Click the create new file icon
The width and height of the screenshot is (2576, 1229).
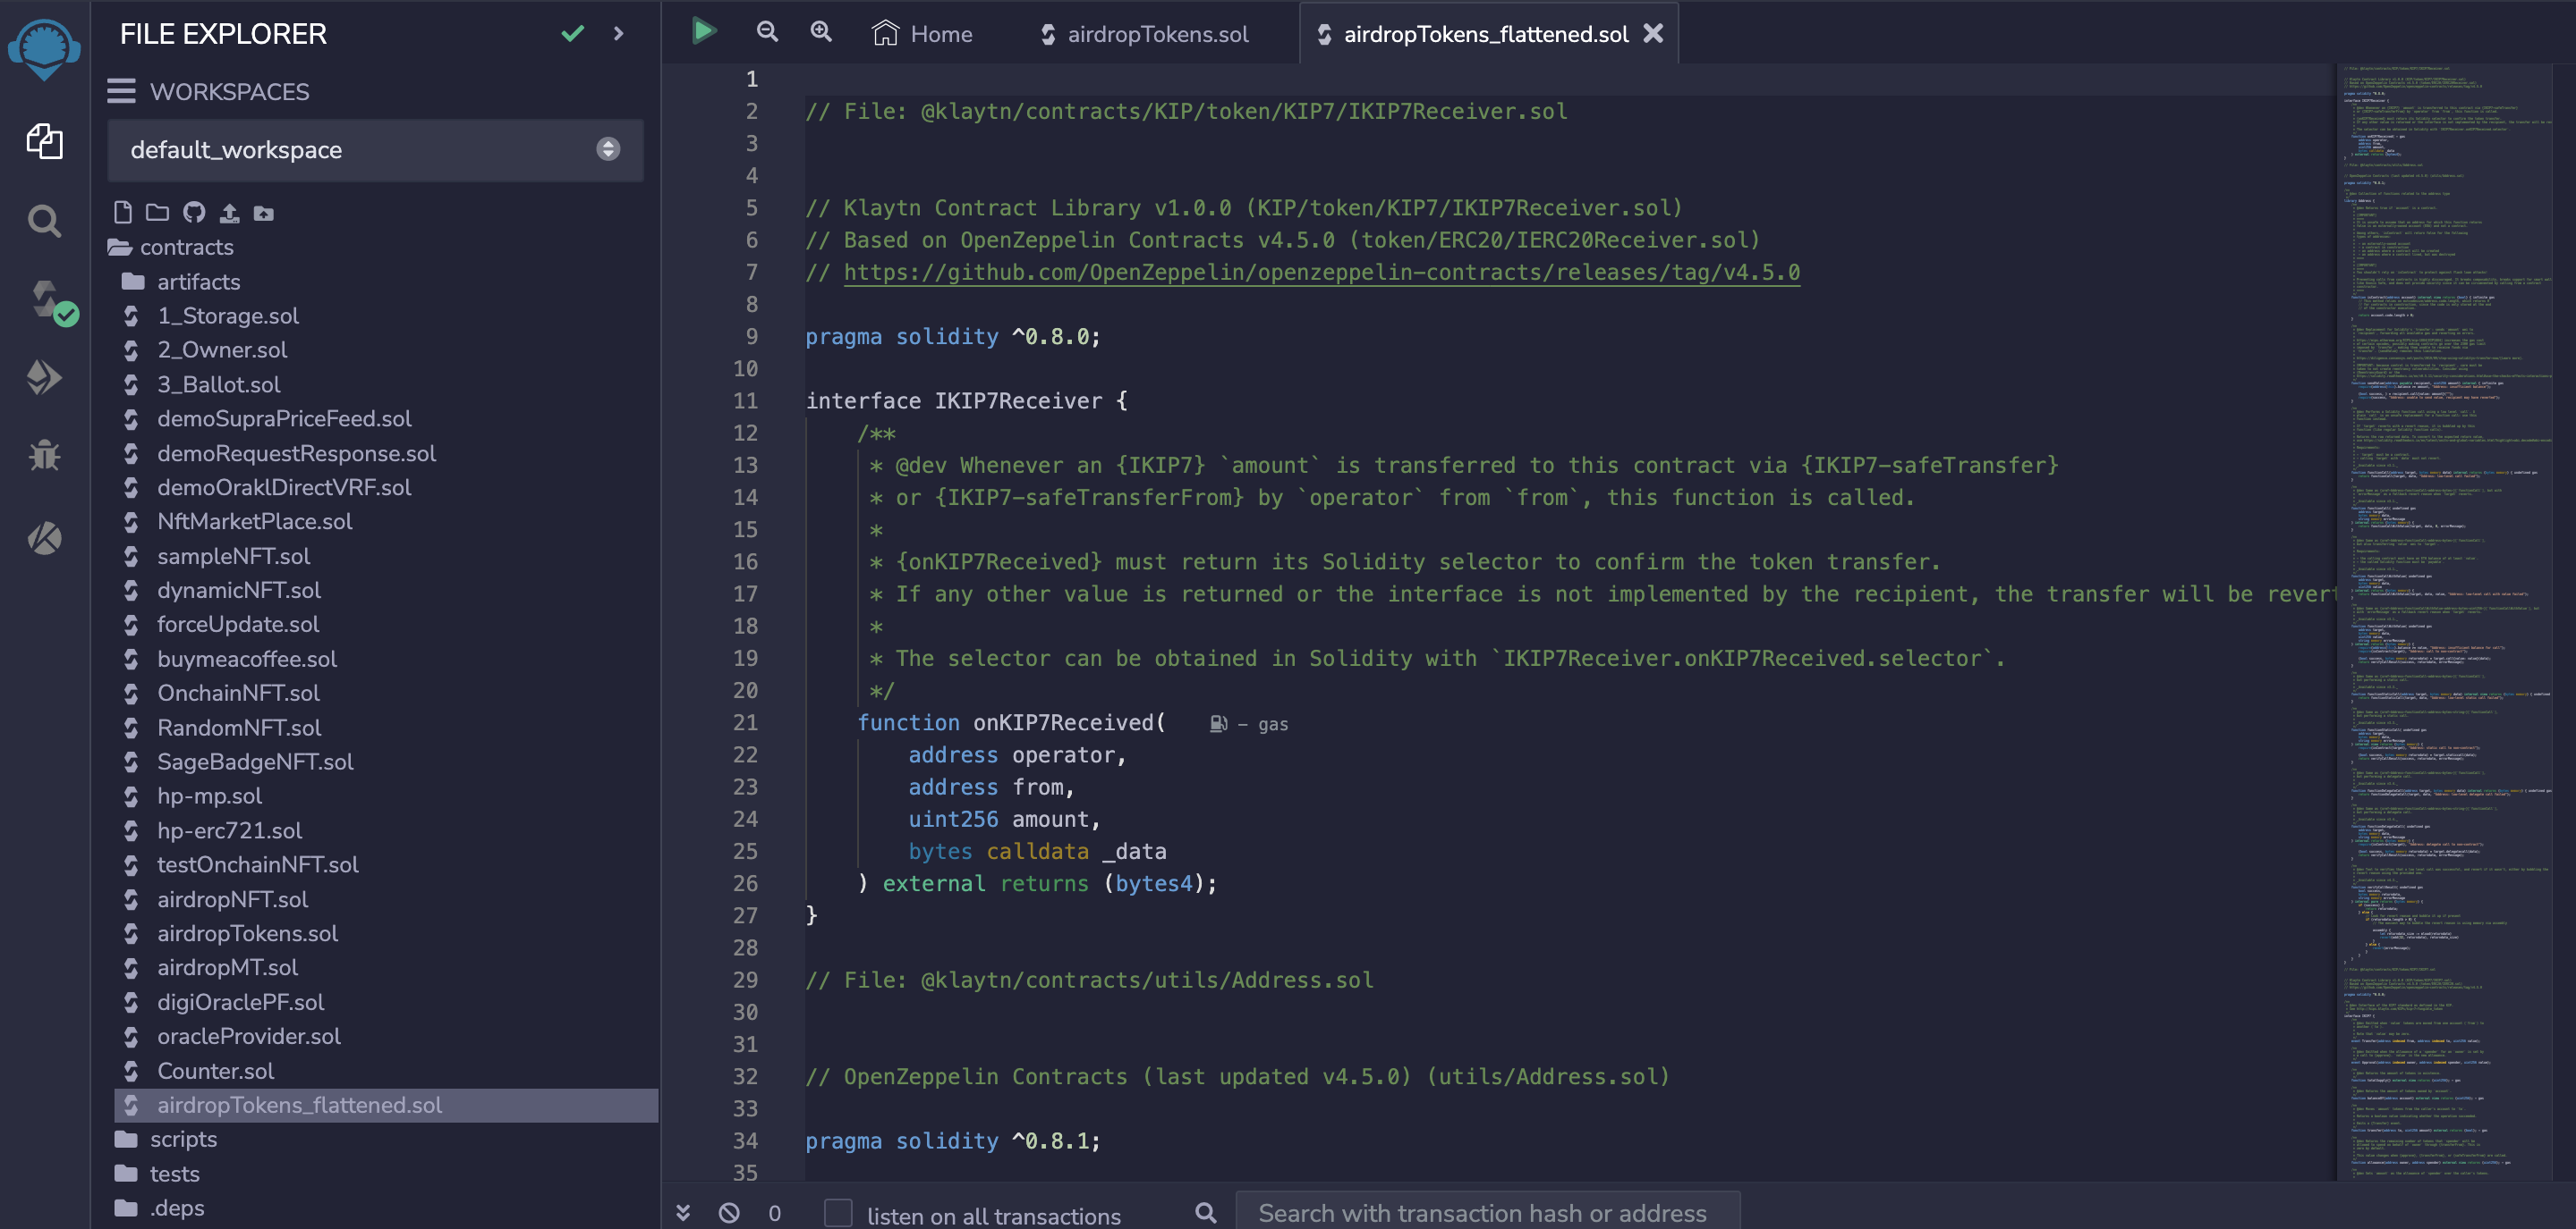[123, 212]
